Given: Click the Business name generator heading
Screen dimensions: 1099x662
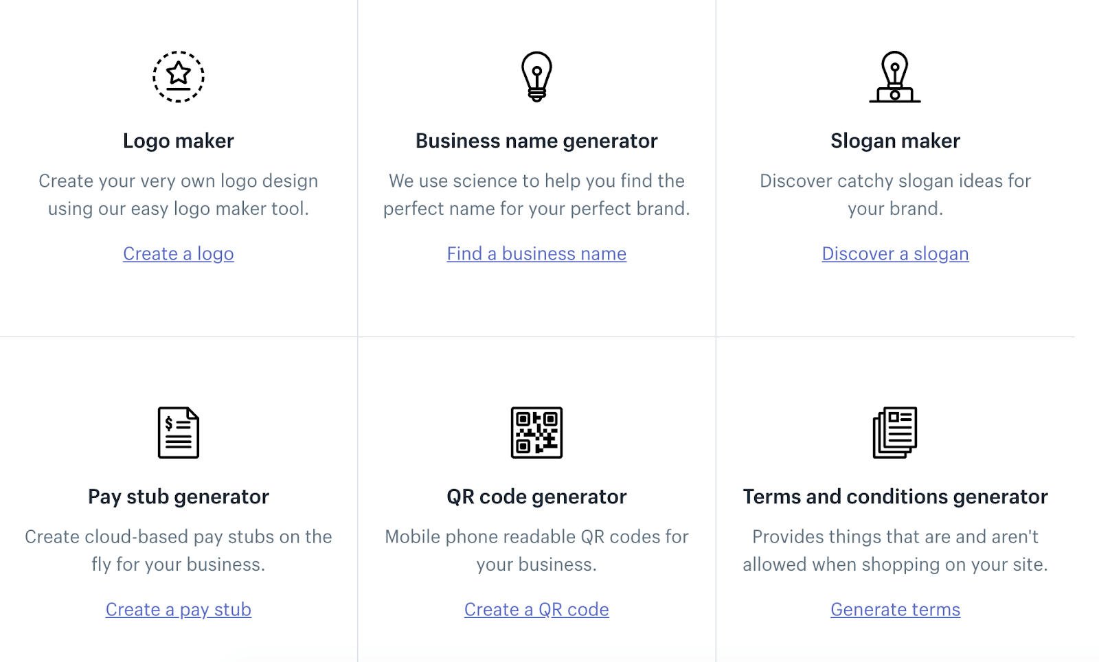Looking at the screenshot, I should (x=536, y=140).
